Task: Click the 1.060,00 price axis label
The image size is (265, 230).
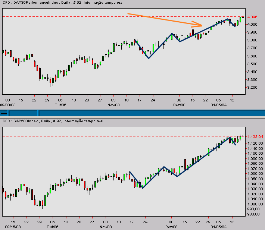Action: coord(255,174)
